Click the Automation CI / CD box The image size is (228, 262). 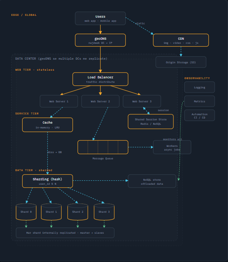[x=200, y=115]
